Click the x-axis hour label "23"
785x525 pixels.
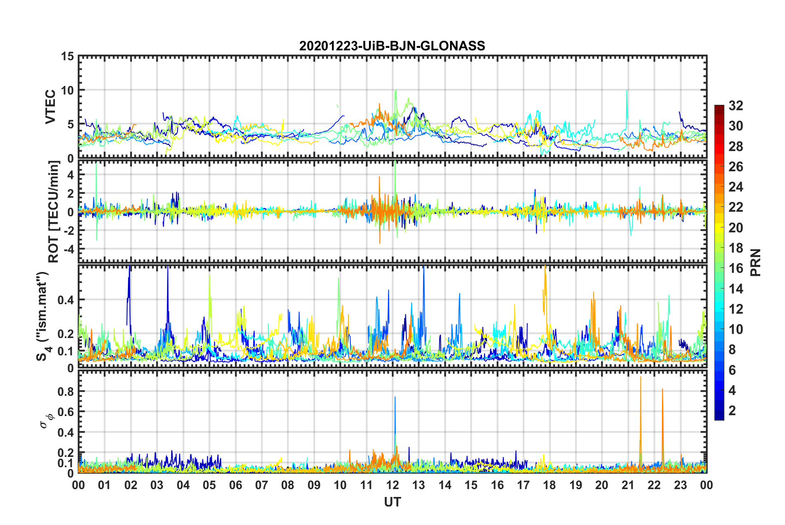click(681, 485)
